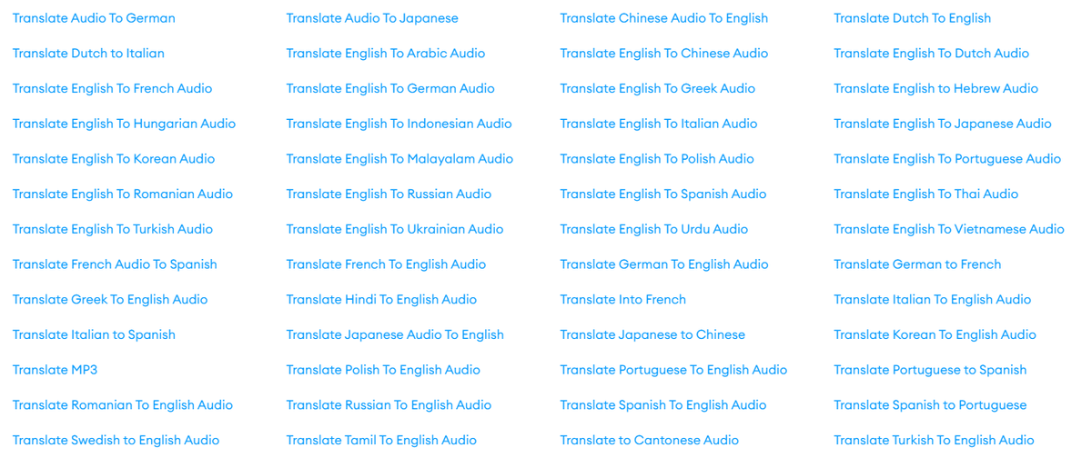1092x458 pixels.
Task: Open Translate English To Greek Audio
Action: (x=658, y=89)
